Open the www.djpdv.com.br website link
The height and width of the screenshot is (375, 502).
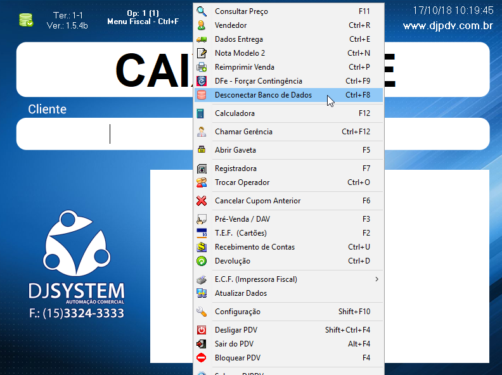point(447,26)
